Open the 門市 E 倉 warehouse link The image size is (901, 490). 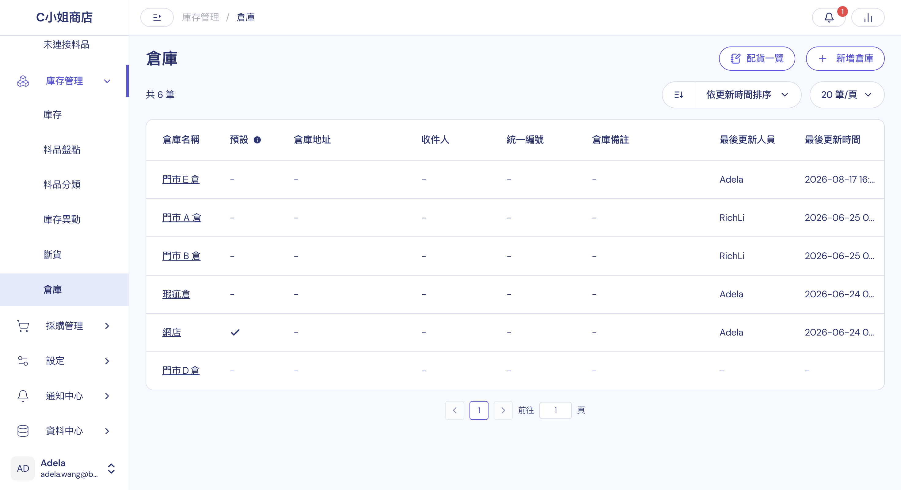click(x=181, y=179)
